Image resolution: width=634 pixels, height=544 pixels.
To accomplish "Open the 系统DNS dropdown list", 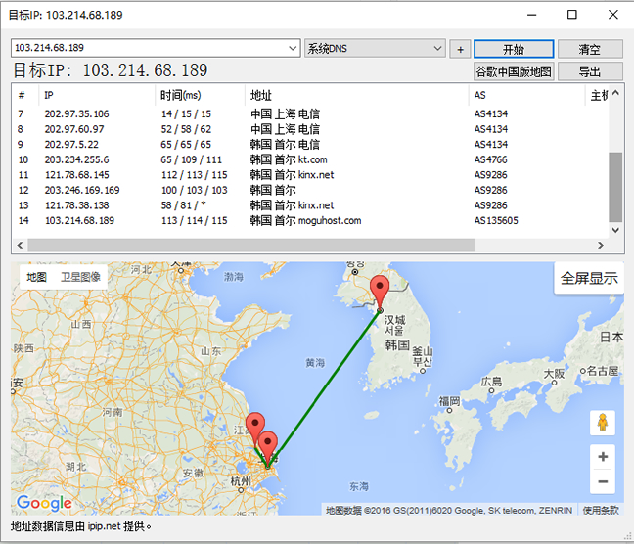I will pos(437,48).
